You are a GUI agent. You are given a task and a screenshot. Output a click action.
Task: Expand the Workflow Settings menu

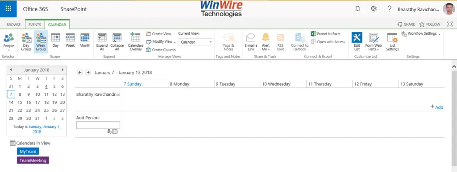[x=420, y=34]
